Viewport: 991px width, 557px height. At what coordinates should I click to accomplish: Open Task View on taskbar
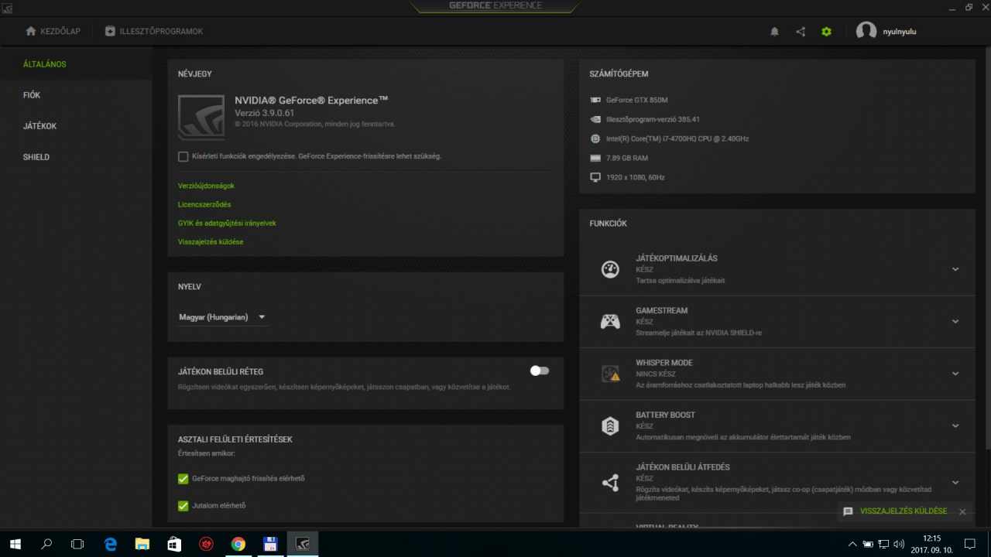[77, 544]
